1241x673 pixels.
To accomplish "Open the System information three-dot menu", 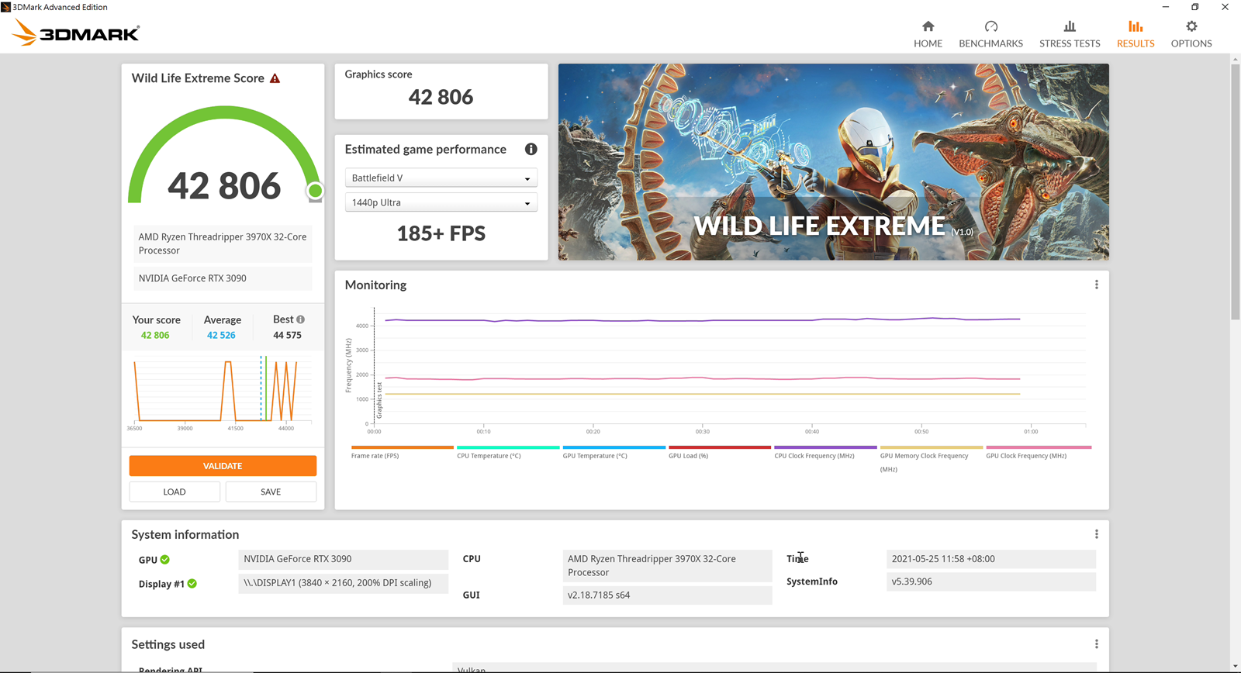I will point(1096,534).
